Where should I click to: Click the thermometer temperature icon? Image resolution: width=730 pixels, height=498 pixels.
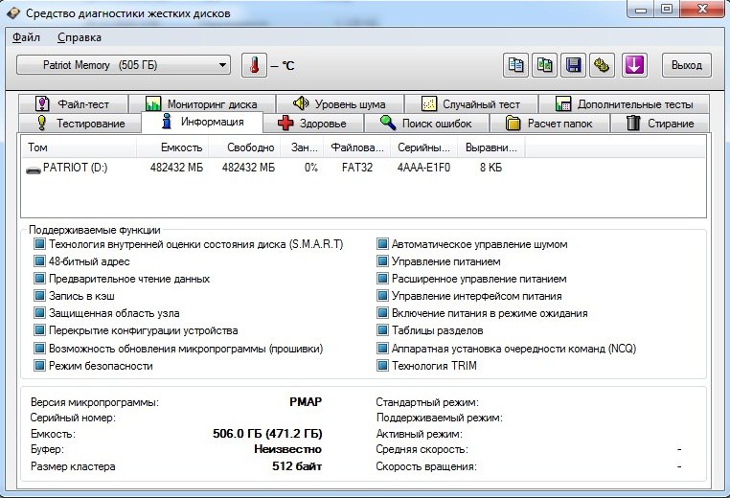(254, 65)
